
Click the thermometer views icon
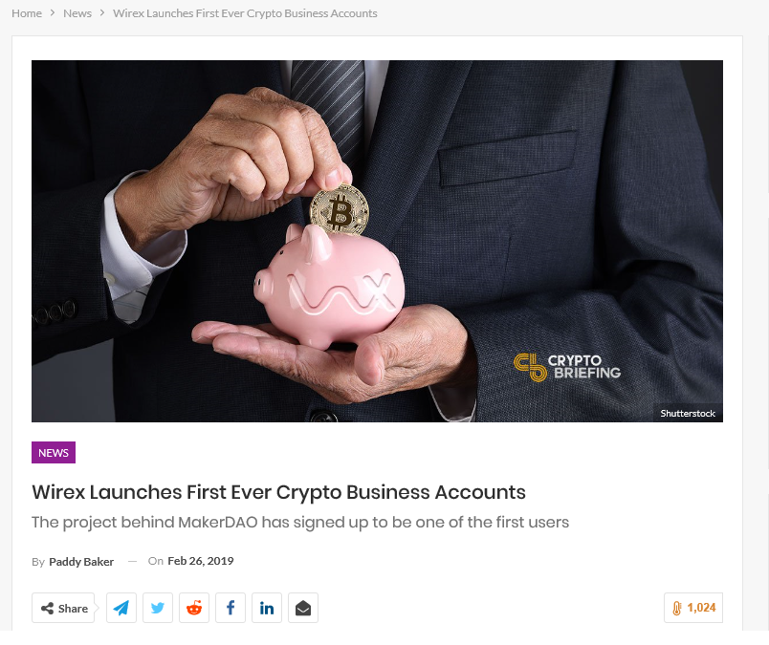pyautogui.click(x=677, y=608)
